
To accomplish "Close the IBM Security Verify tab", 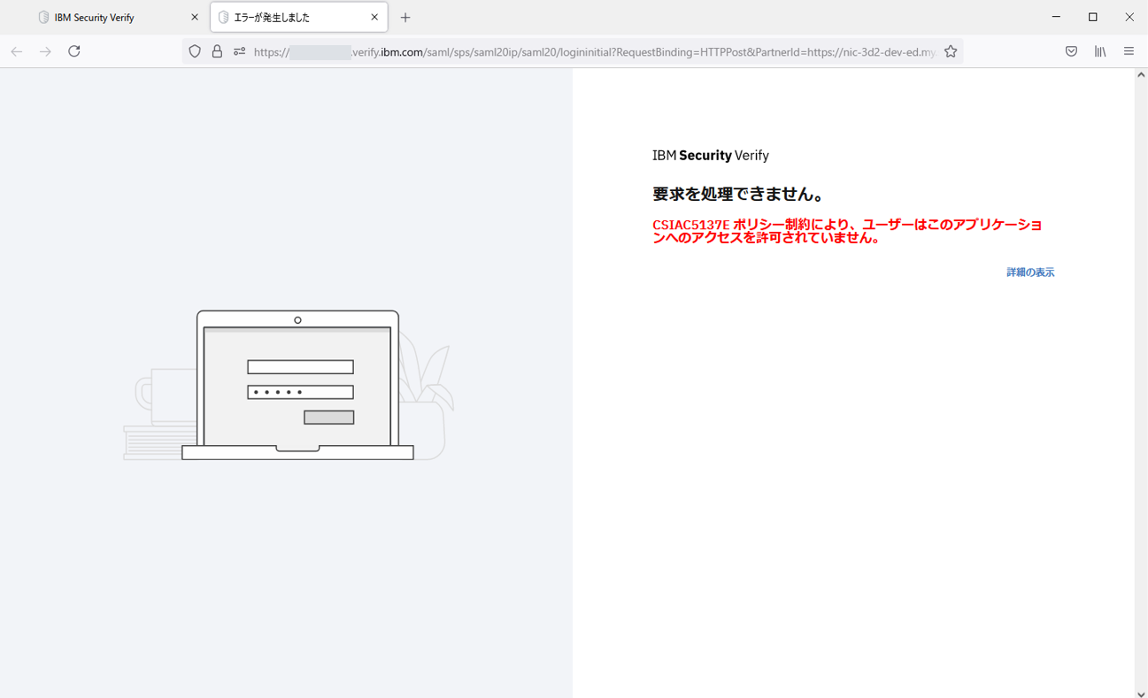I will pos(195,17).
